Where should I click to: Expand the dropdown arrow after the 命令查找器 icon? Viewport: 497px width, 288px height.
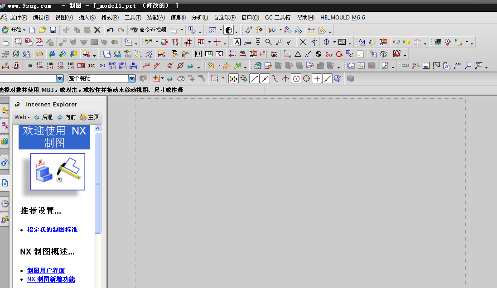[x=182, y=30]
